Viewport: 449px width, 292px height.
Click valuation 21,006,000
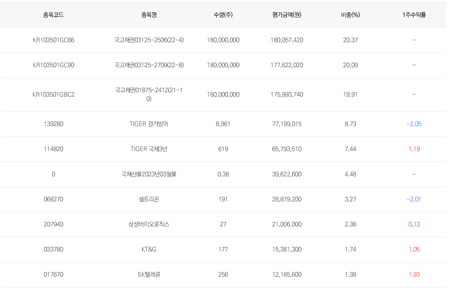287,224
